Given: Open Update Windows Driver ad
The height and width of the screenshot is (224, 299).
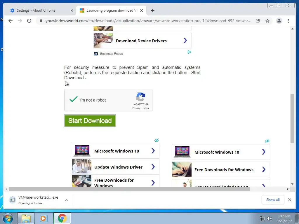Looking at the screenshot, I should pos(116,167).
